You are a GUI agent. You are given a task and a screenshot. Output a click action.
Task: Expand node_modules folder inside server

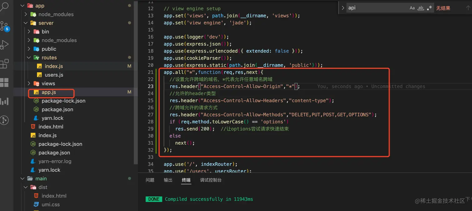pyautogui.click(x=28, y=40)
